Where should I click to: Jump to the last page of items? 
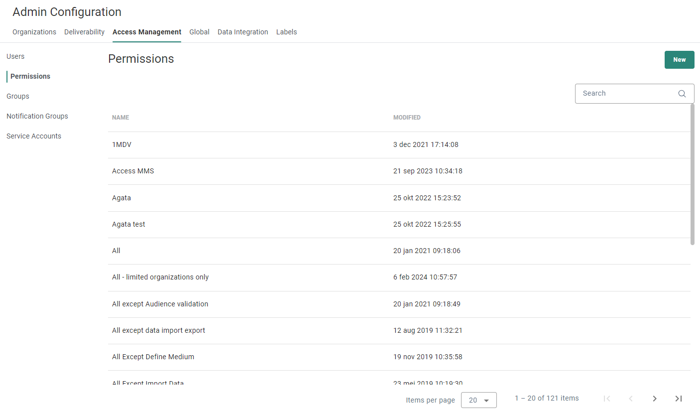[x=678, y=399]
